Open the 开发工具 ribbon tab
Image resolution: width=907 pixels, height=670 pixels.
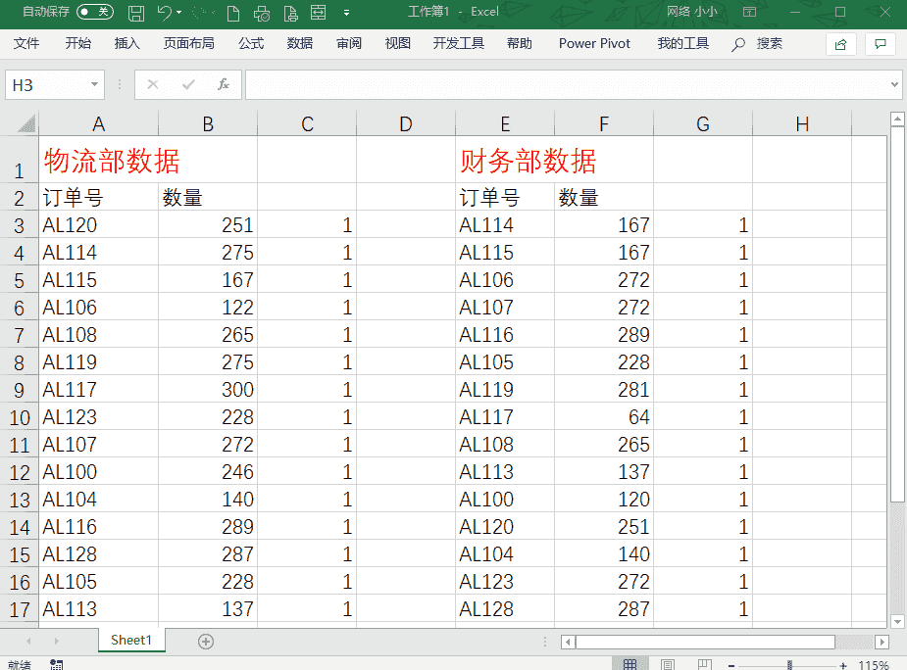[458, 43]
